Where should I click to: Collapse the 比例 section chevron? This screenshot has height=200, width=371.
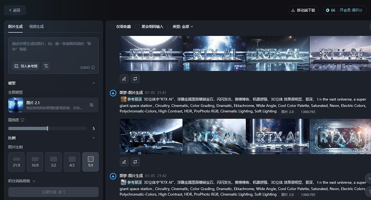(94, 138)
